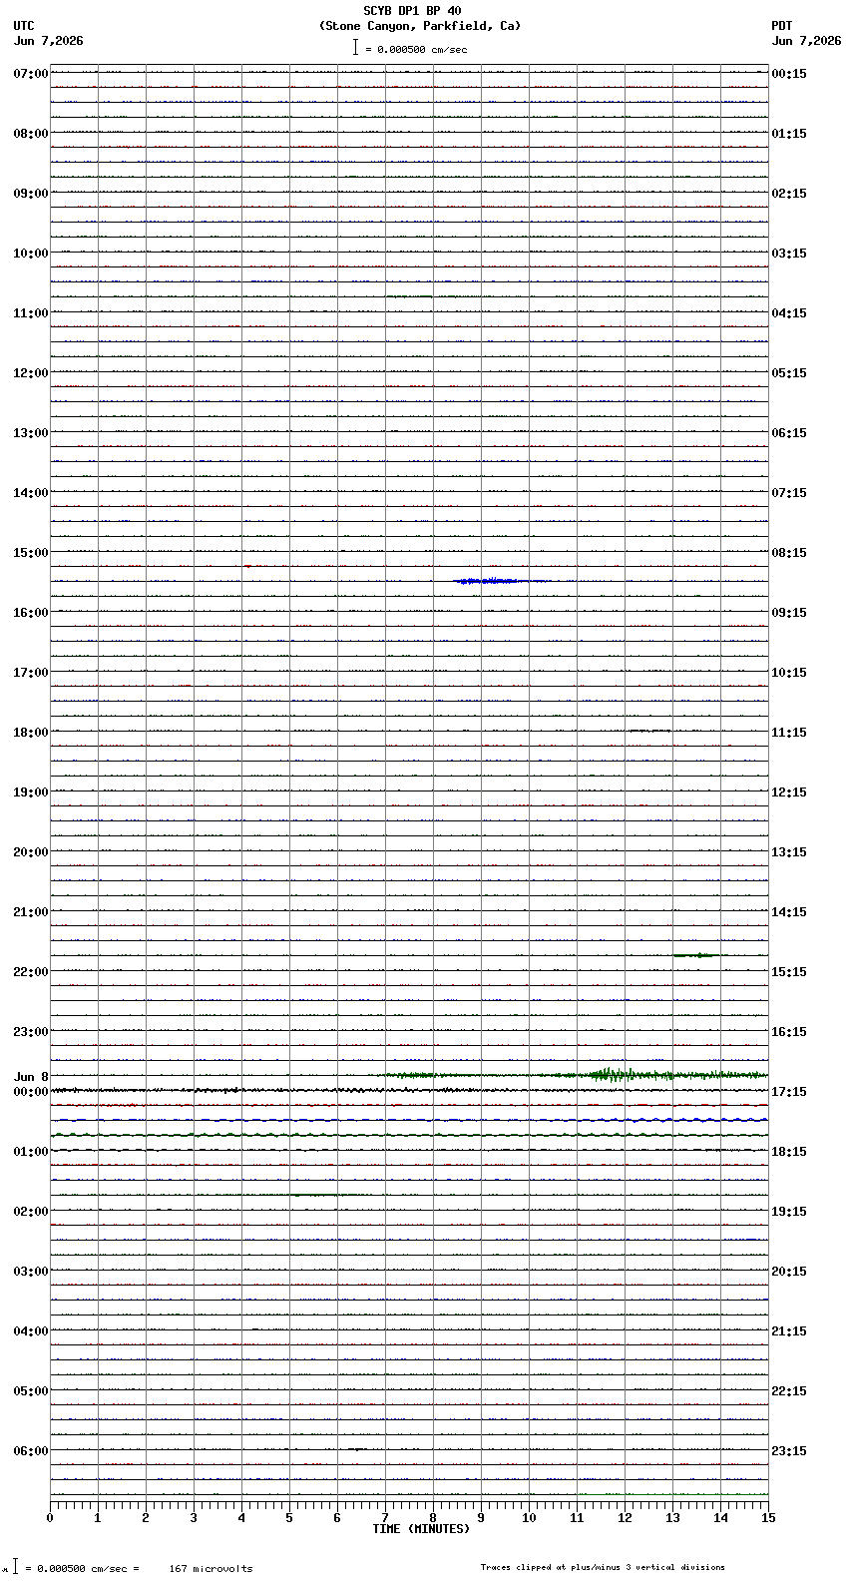Click the 21:00 UTC row label
This screenshot has width=848, height=1581.
(31, 912)
